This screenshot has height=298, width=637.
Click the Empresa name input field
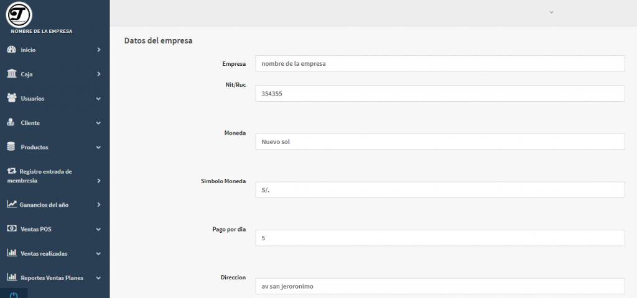coord(439,63)
